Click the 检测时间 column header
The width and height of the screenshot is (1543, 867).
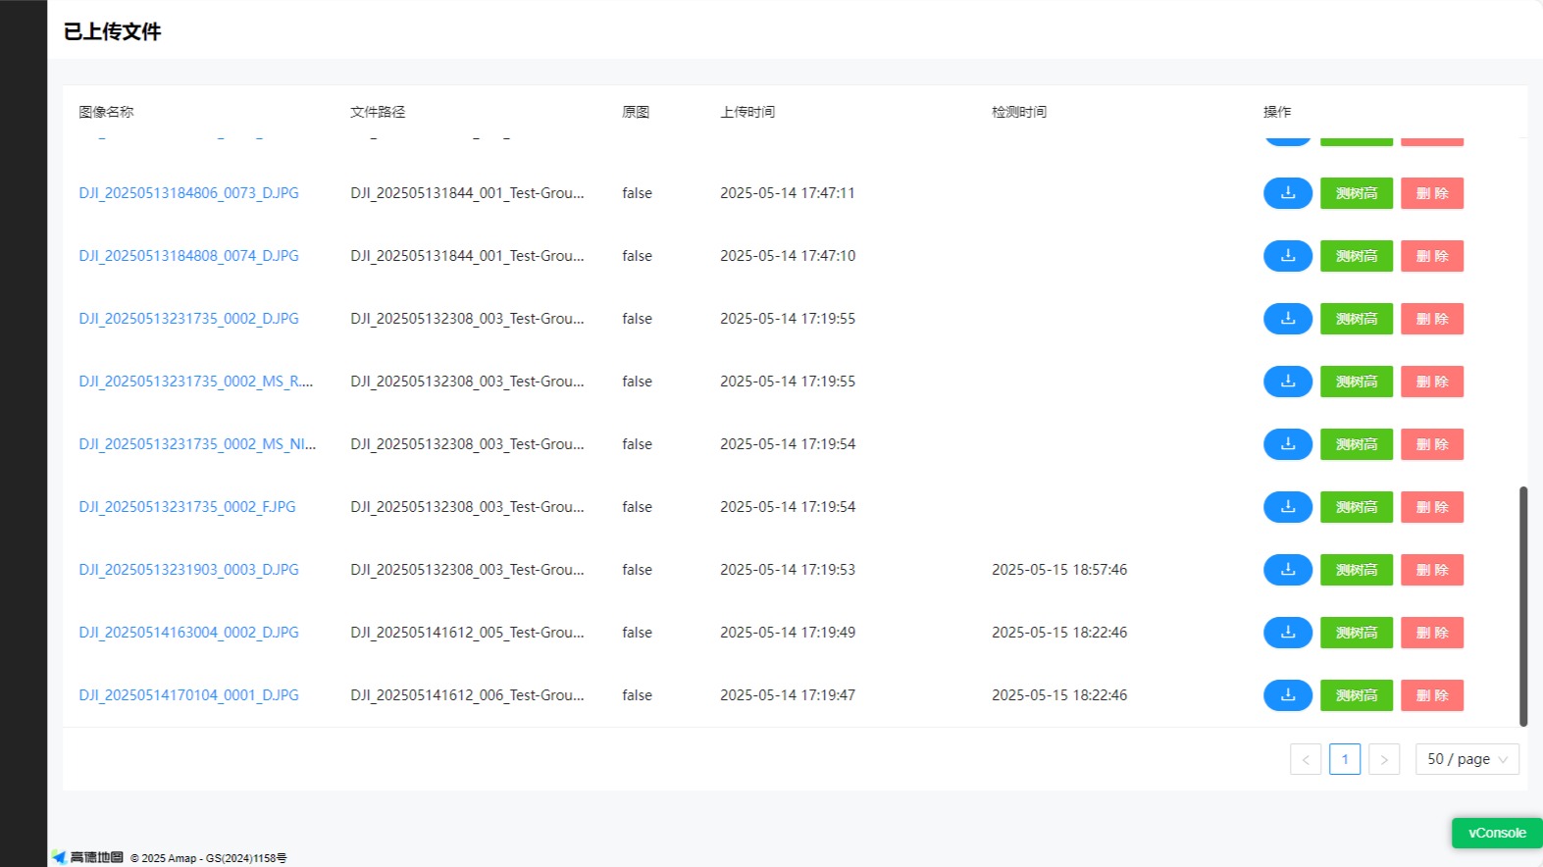coord(1019,112)
